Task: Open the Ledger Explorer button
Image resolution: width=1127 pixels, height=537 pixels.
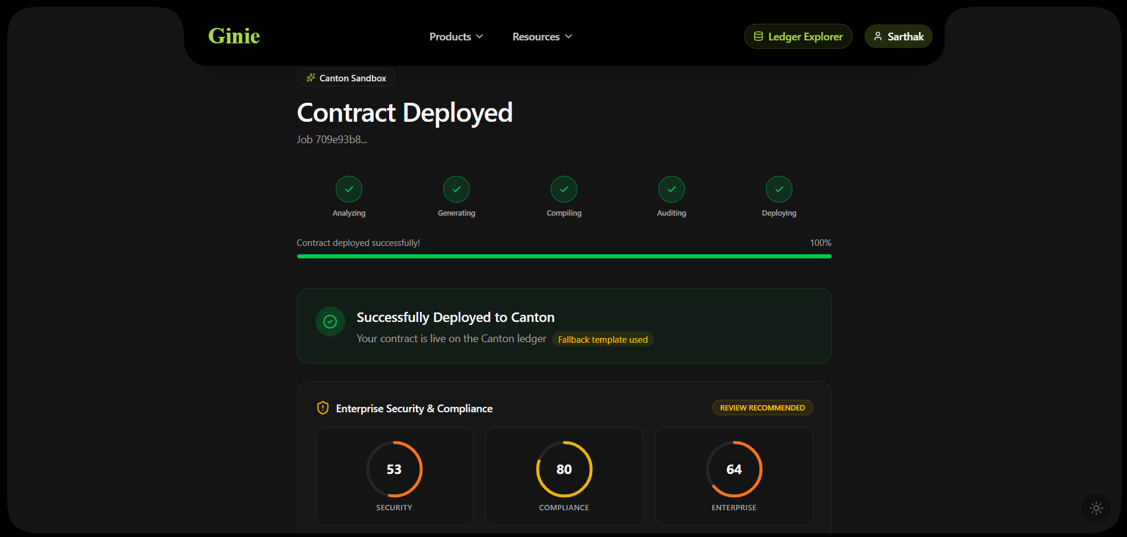Action: point(798,36)
